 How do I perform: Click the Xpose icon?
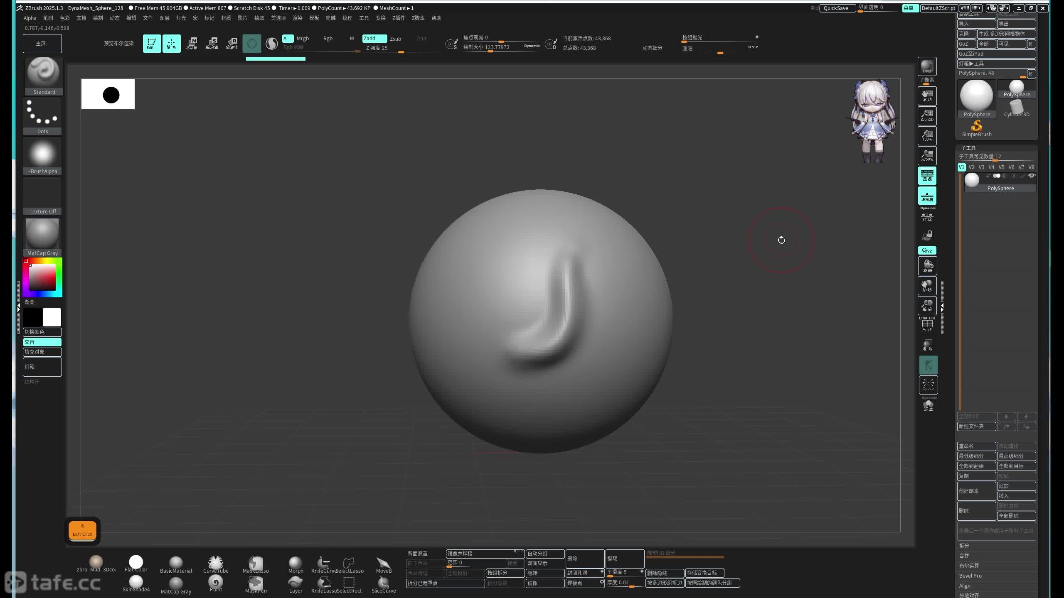(x=928, y=385)
